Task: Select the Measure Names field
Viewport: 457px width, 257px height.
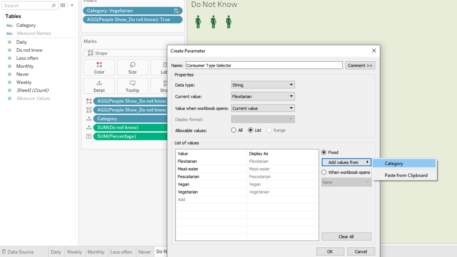Action: [33, 33]
